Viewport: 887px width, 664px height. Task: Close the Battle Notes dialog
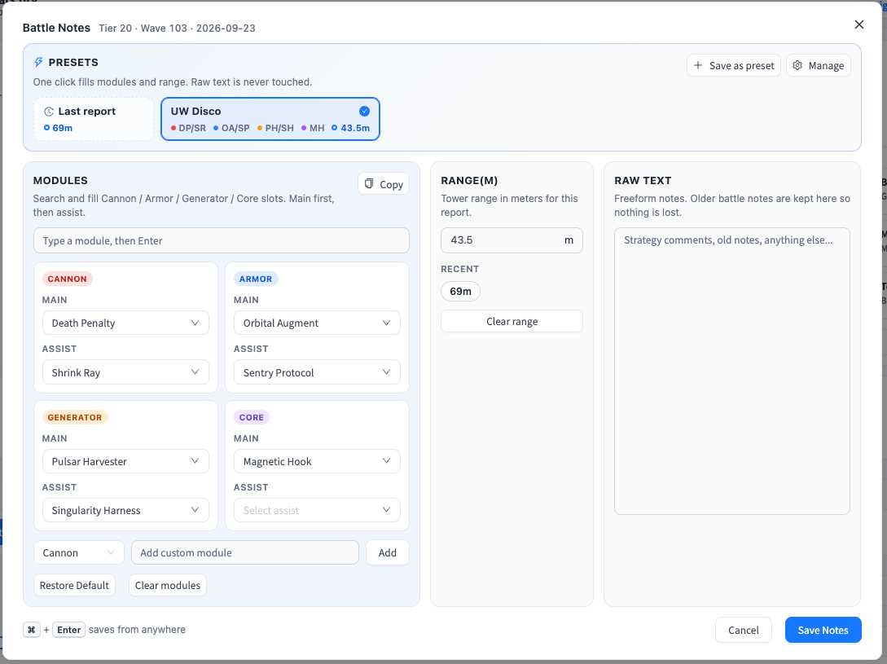point(858,24)
